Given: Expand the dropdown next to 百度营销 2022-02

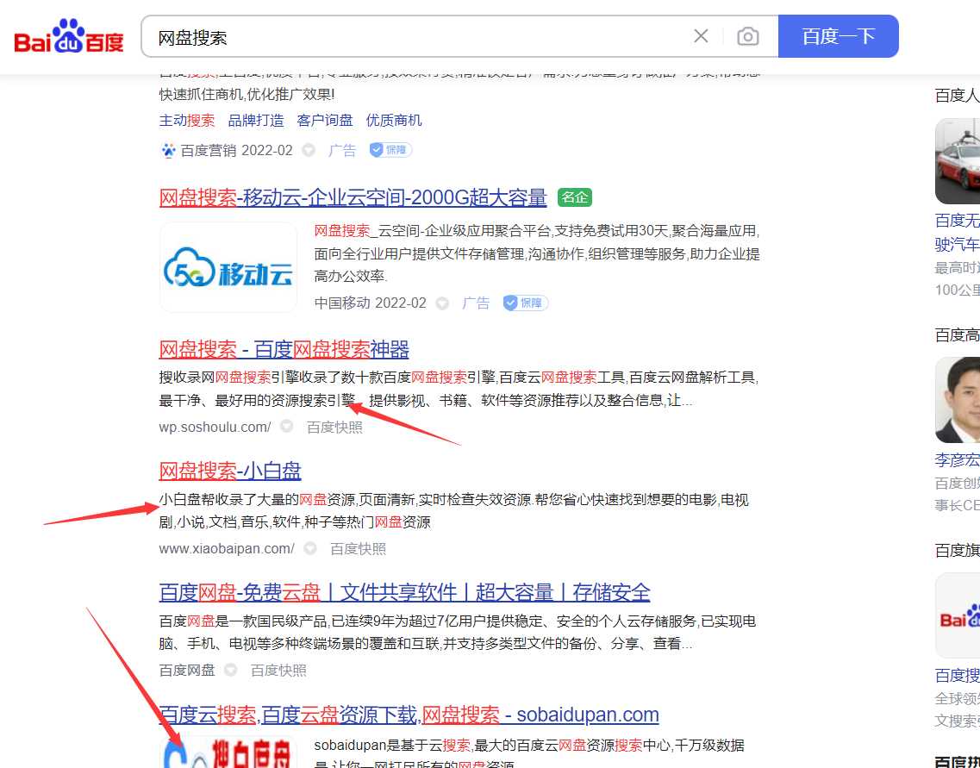Looking at the screenshot, I should [308, 150].
